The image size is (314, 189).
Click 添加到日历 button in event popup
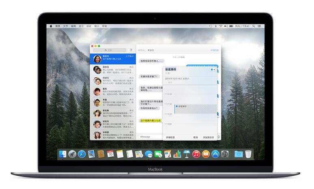click(208, 137)
